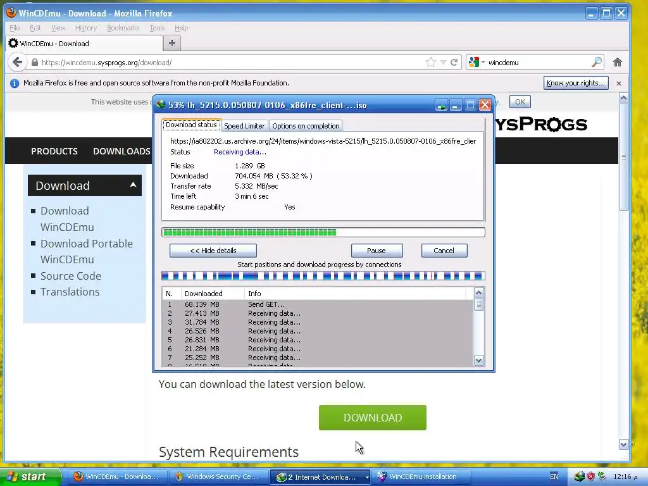Click the green DOWNLOAD button
Viewport: 648px width, 486px height.
point(372,418)
